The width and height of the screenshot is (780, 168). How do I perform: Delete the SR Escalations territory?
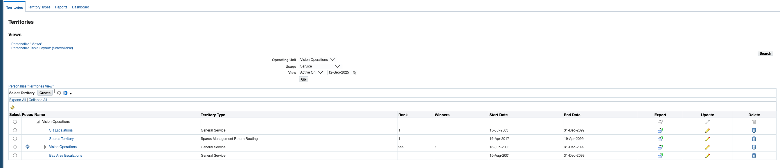pos(754,131)
